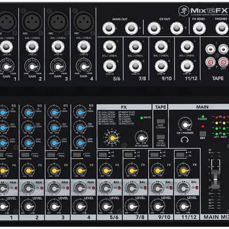Click the FX Send jack

click(199, 28)
